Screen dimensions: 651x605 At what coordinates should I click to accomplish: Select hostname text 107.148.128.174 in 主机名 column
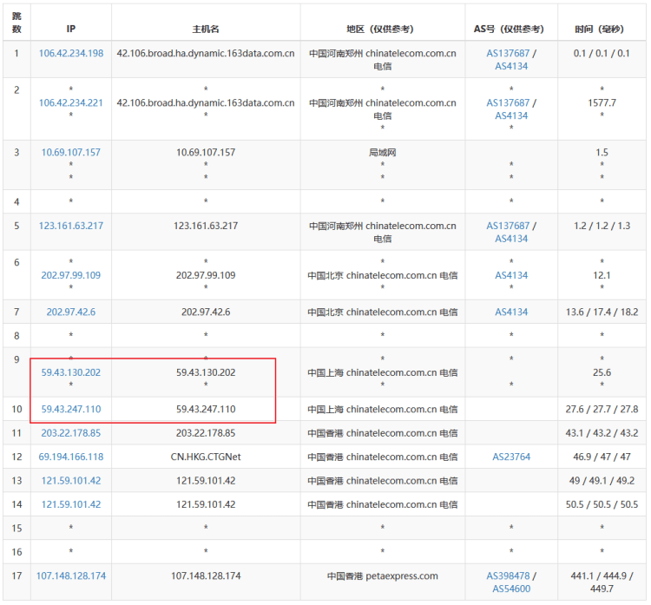coord(206,576)
